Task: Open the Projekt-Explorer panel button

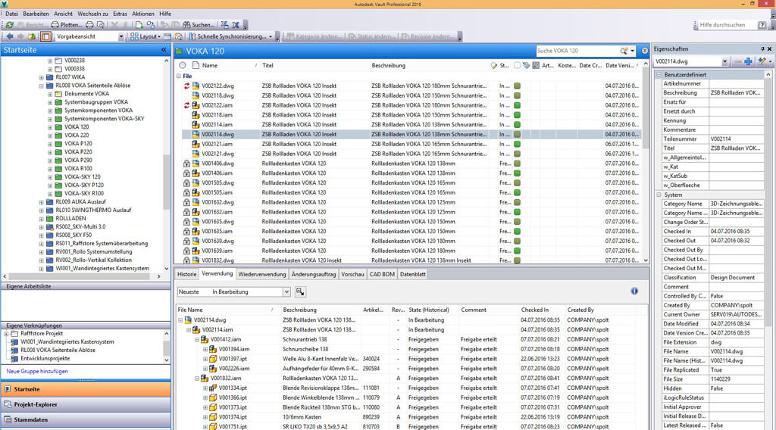Action: pyautogui.click(x=36, y=404)
